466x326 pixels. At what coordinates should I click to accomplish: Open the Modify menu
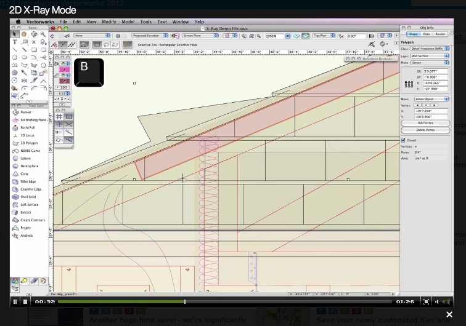[x=108, y=22]
